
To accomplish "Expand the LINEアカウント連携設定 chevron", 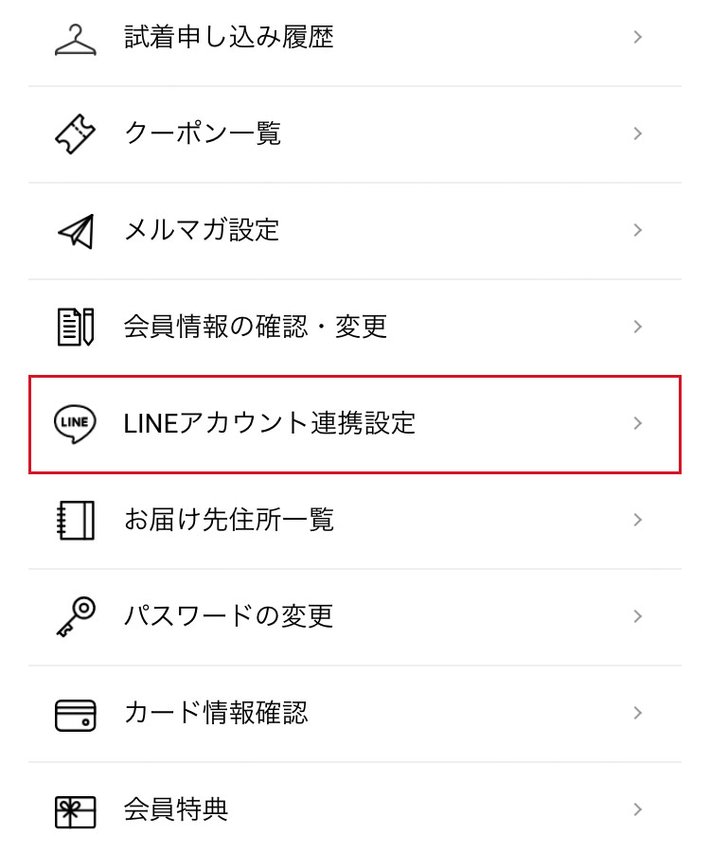I will click(638, 423).
